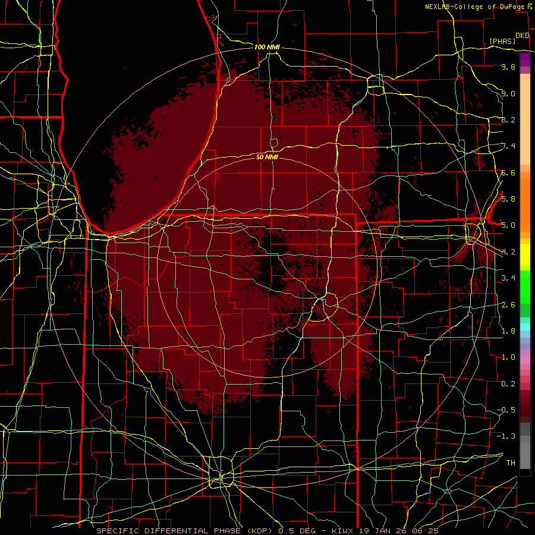Click the DKD label above the color scale
535x535 pixels.
click(523, 36)
